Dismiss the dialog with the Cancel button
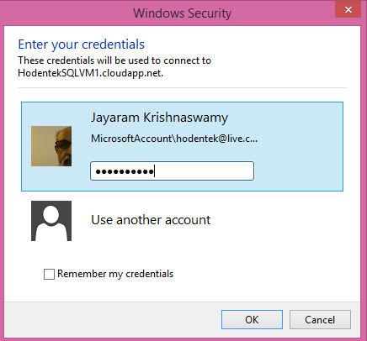This screenshot has width=367, height=341. coord(320,319)
